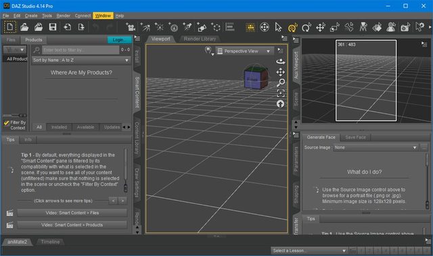Save the scene with the floppy icon
433x256 pixels.
[53, 27]
